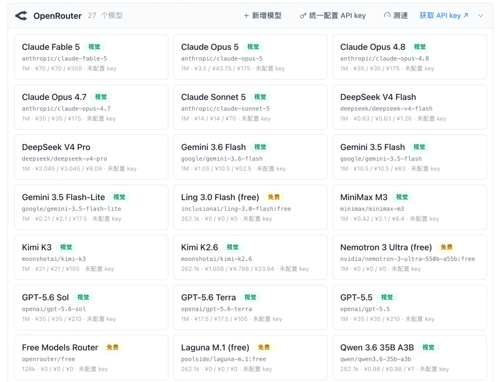
Task: Open the Claude Opus 5 model card
Action: 250,57
